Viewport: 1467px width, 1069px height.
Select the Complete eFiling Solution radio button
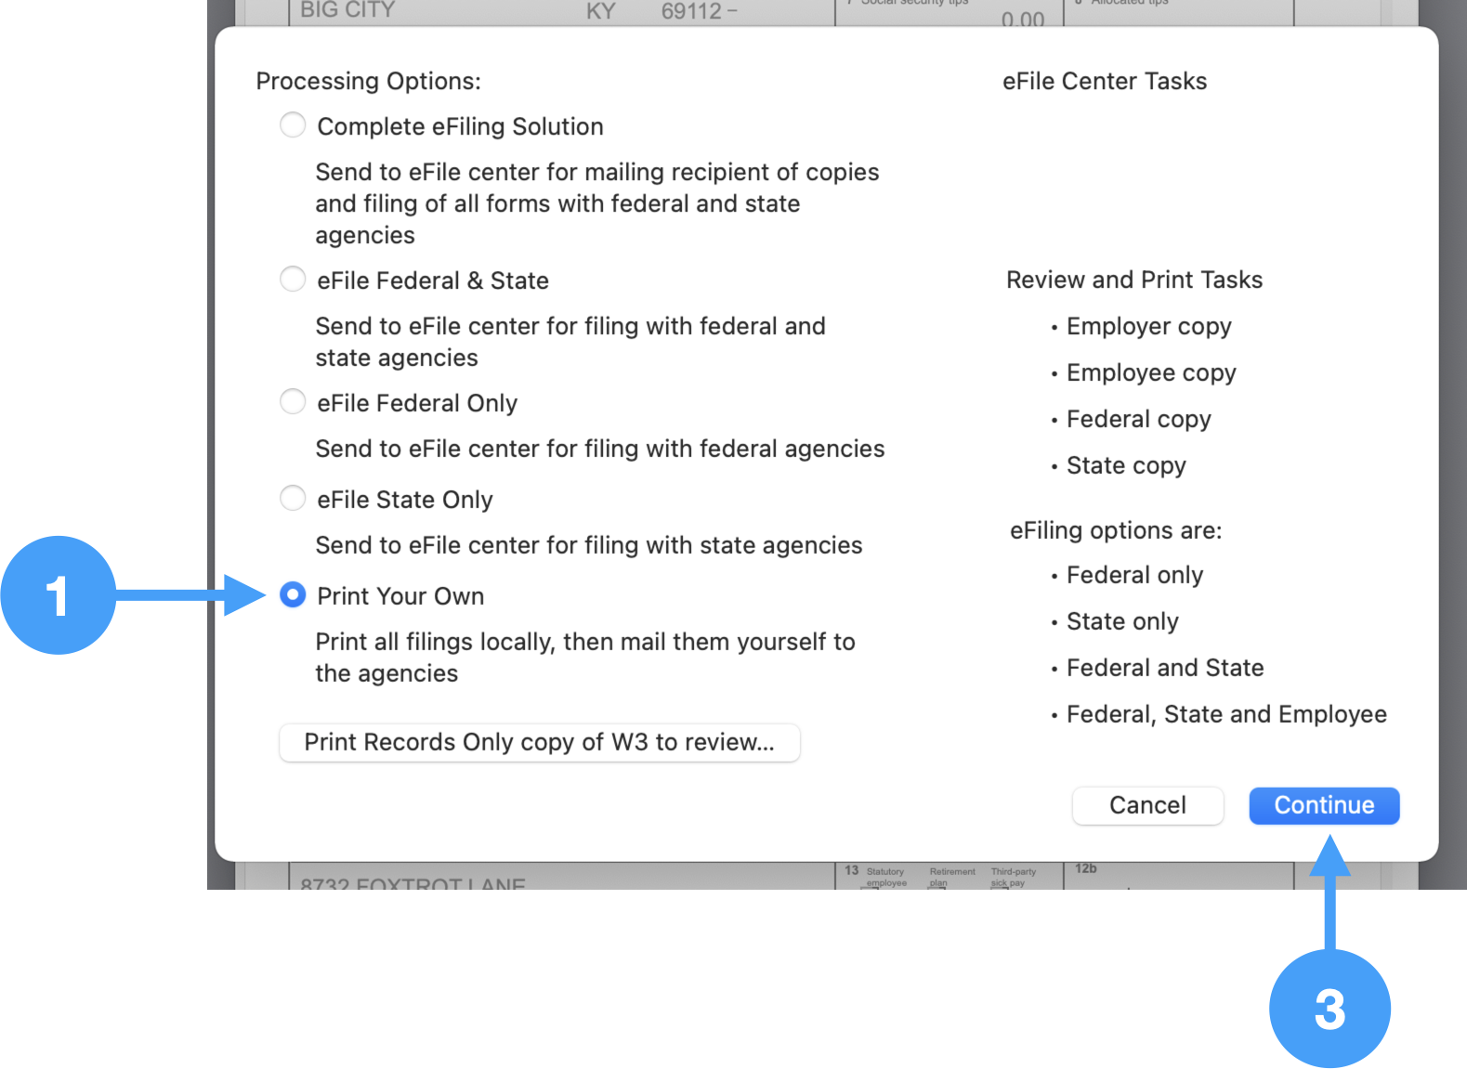pos(293,125)
